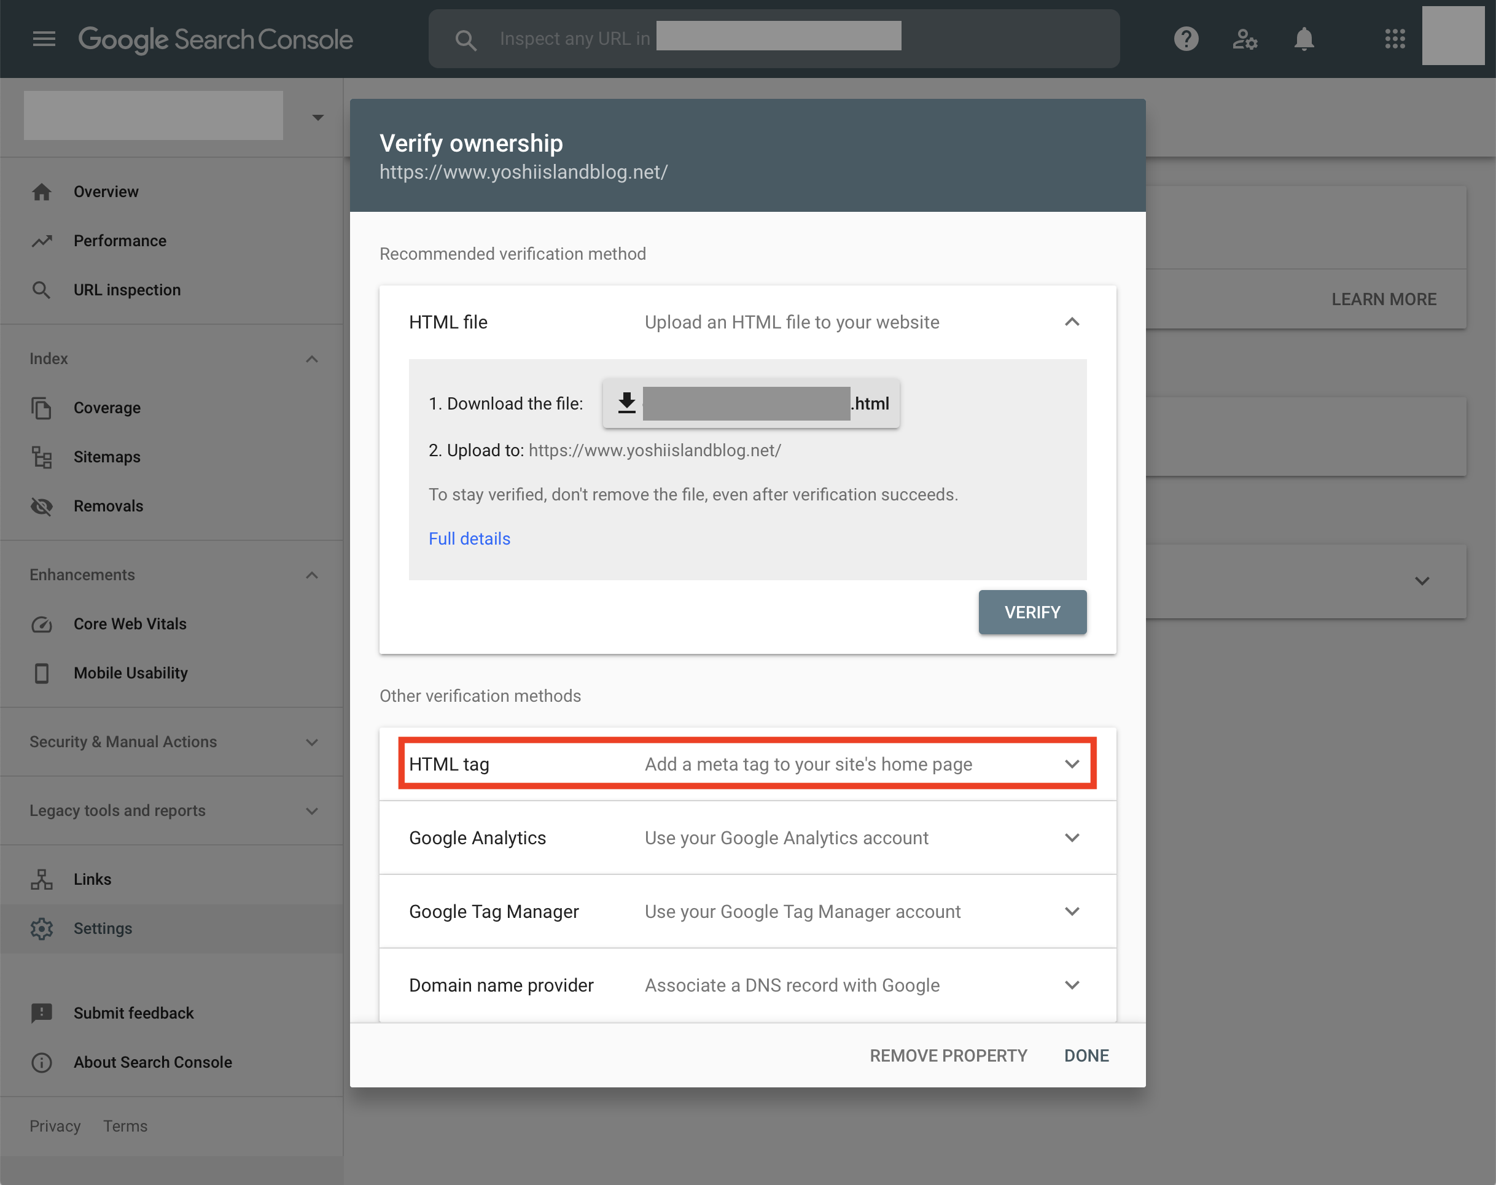This screenshot has height=1185, width=1496.
Task: Open URL inspection in sidebar
Action: [127, 290]
